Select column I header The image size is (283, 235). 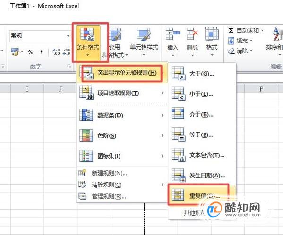(27, 89)
